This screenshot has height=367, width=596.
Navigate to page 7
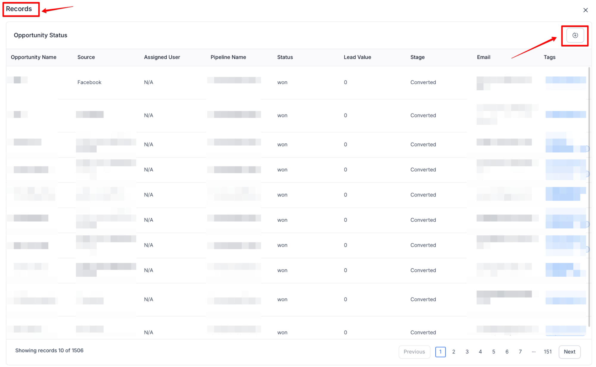coord(520,351)
